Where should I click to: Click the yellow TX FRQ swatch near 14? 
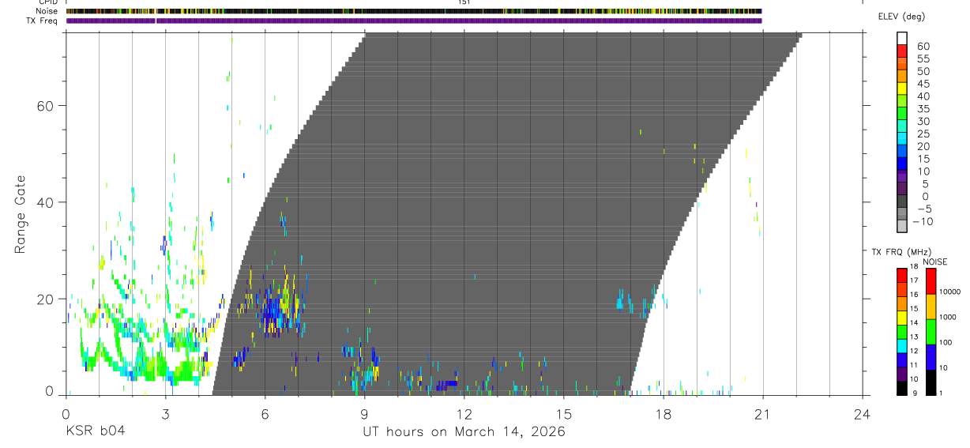coord(902,318)
